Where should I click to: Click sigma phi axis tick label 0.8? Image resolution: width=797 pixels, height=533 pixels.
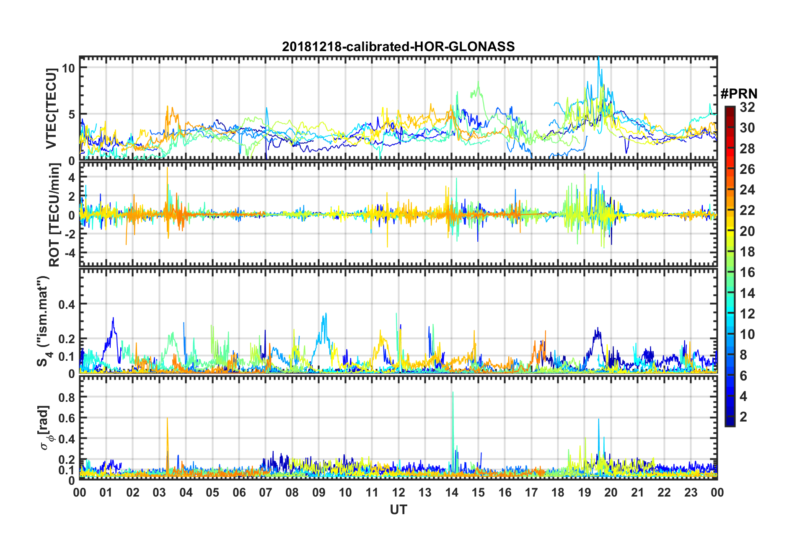(67, 397)
